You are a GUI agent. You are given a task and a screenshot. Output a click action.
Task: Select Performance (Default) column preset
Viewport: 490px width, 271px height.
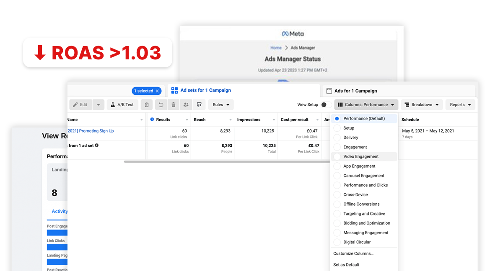364,118
